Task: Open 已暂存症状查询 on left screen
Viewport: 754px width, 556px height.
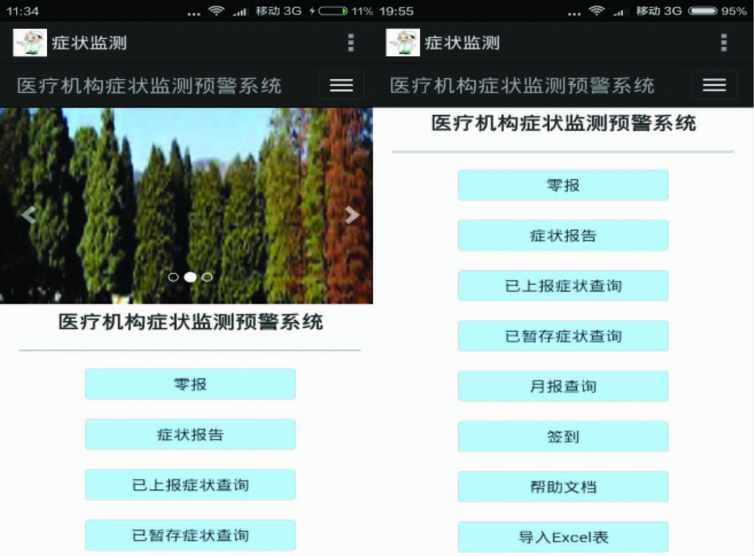Action: [190, 535]
